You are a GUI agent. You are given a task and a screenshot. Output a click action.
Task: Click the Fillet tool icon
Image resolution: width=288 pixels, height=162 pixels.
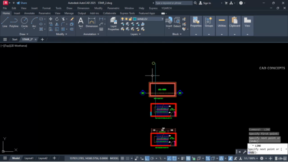click(x=63, y=24)
